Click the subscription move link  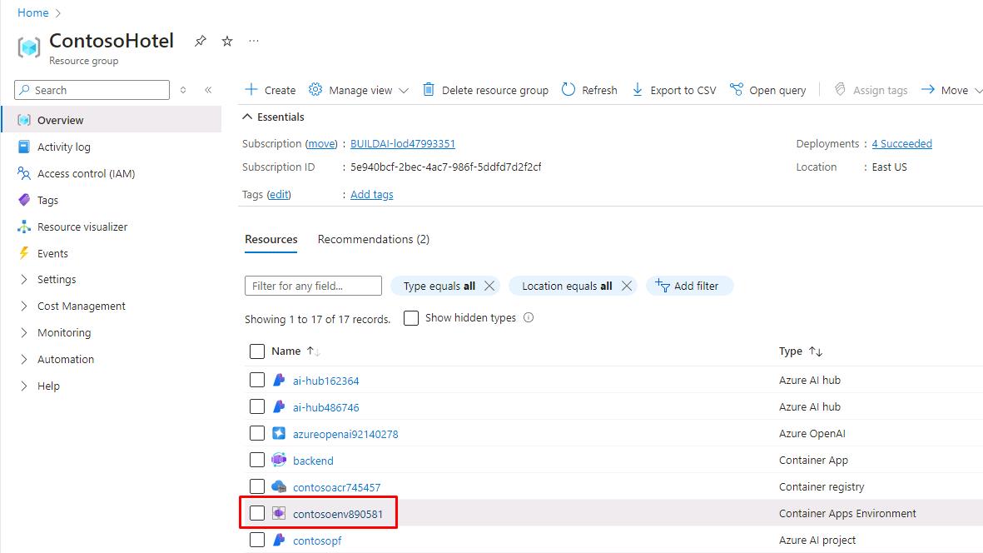click(x=321, y=143)
